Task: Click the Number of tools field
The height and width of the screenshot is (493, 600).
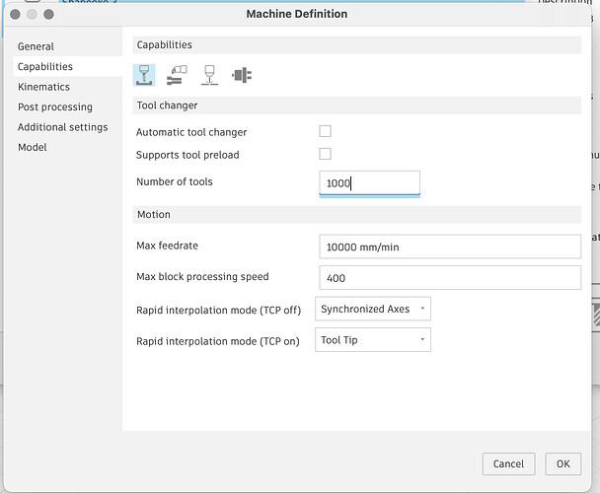Action: click(x=369, y=183)
